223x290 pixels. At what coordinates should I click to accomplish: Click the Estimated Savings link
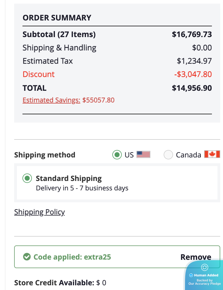coord(51,100)
